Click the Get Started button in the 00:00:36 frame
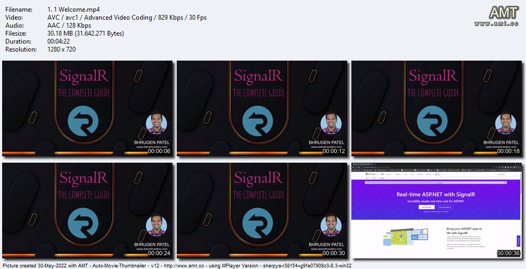The width and height of the screenshot is (526, 269). point(426,207)
